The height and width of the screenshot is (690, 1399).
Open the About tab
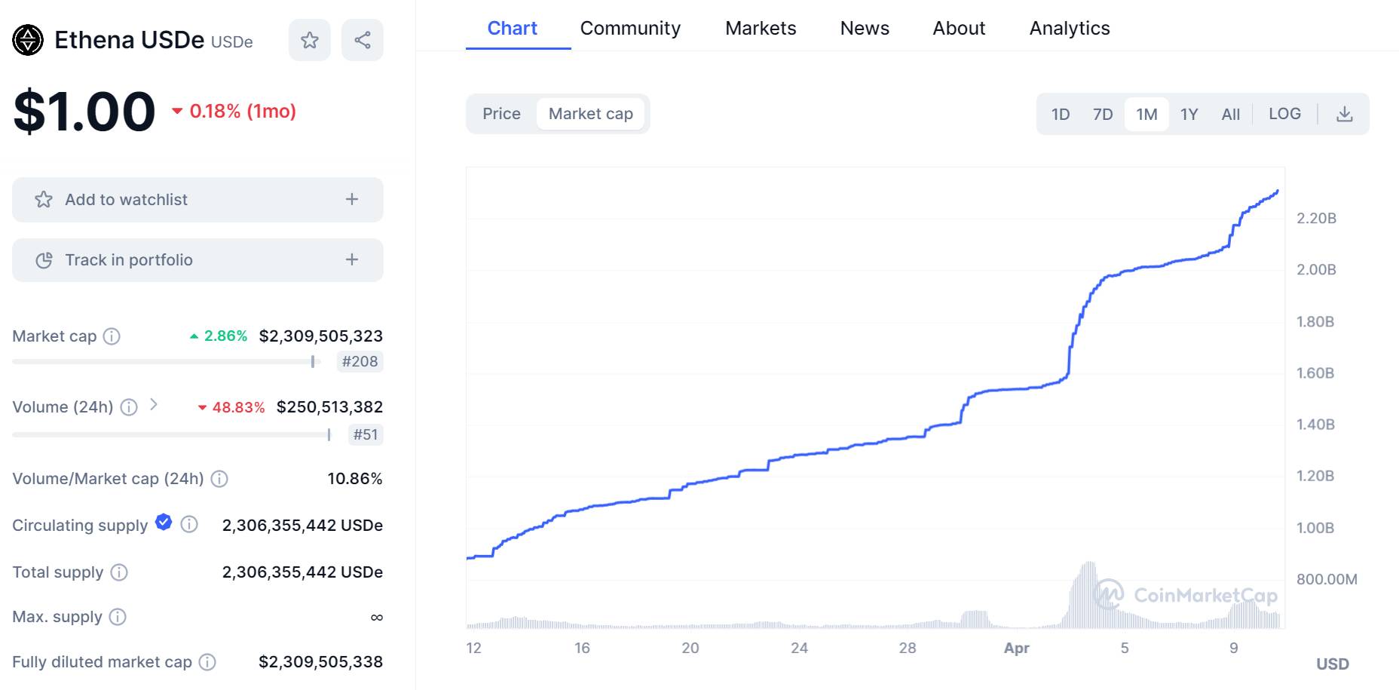959,29
